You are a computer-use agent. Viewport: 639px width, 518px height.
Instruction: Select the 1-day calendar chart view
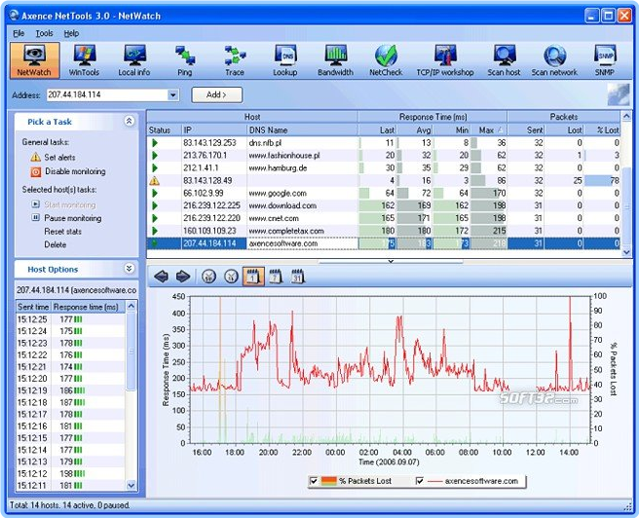pyautogui.click(x=253, y=277)
